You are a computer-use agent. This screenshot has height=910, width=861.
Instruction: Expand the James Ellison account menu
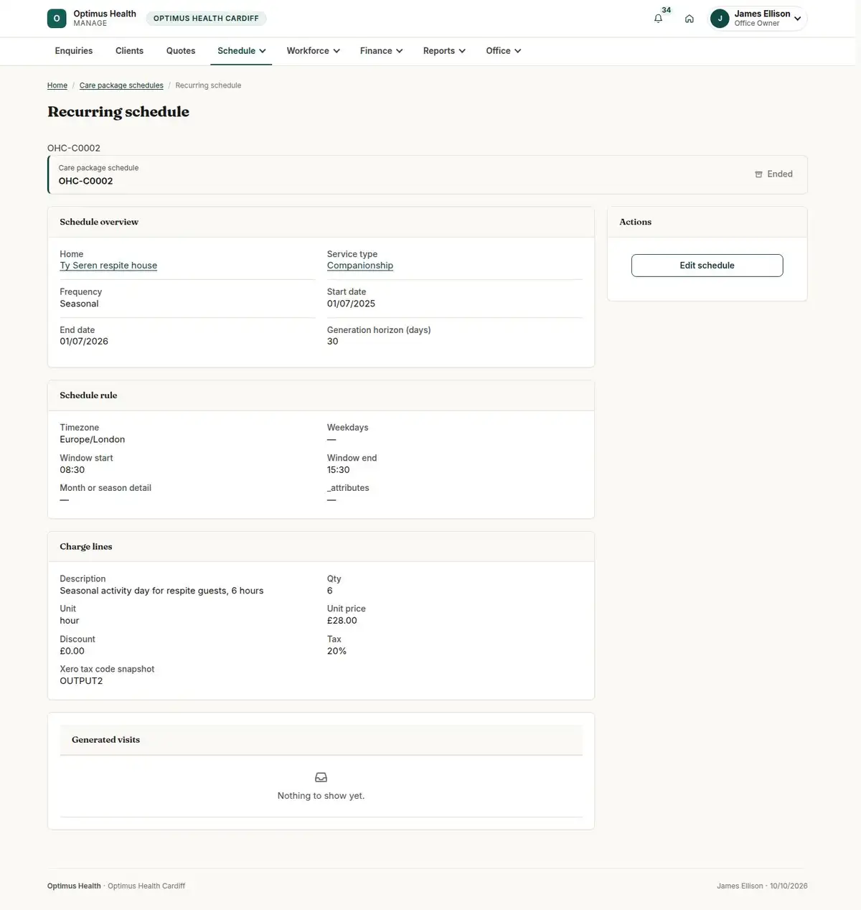click(x=758, y=19)
